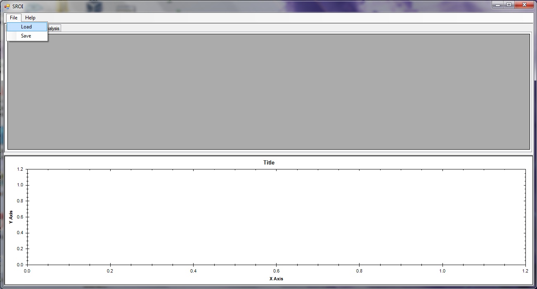Choose Load from the File menu

point(26,27)
